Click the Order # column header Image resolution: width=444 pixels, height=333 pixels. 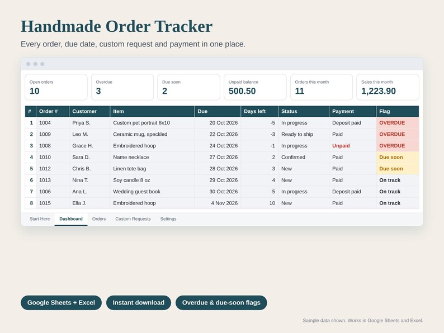coord(53,112)
